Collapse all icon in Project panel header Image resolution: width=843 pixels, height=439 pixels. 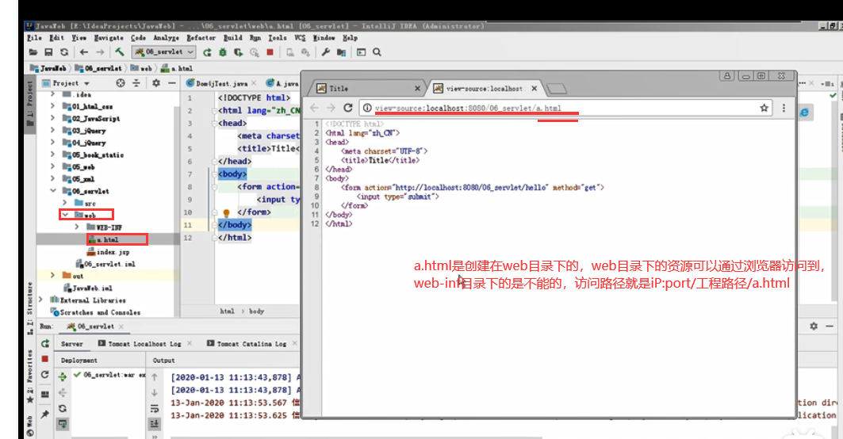tap(136, 82)
